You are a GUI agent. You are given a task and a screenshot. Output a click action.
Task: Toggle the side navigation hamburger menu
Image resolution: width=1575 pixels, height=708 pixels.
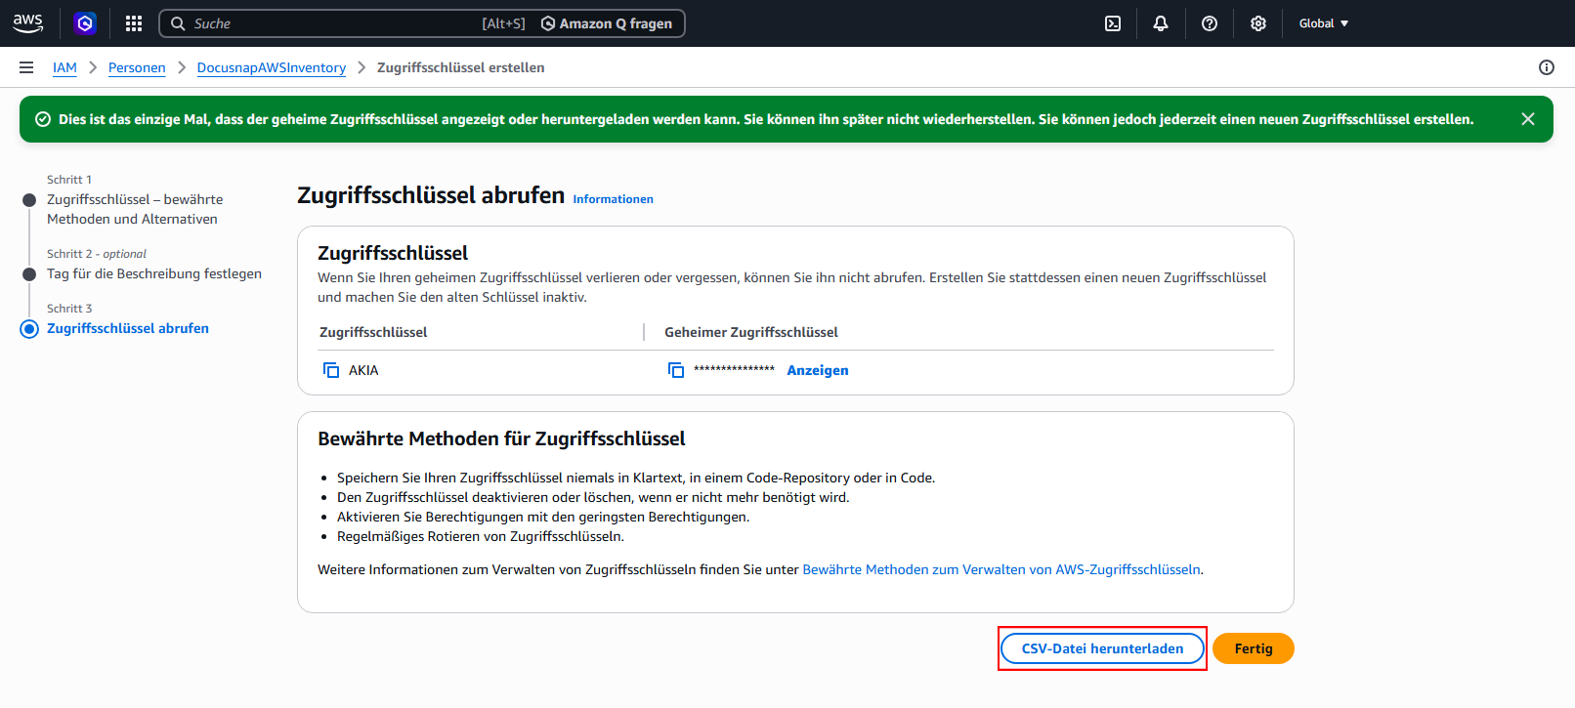tap(26, 67)
